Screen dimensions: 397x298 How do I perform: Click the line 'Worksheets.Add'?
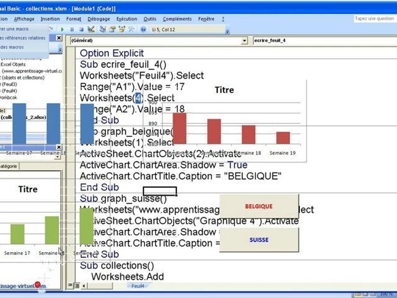128,277
